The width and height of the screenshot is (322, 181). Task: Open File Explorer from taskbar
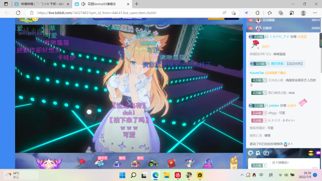[x=167, y=175]
